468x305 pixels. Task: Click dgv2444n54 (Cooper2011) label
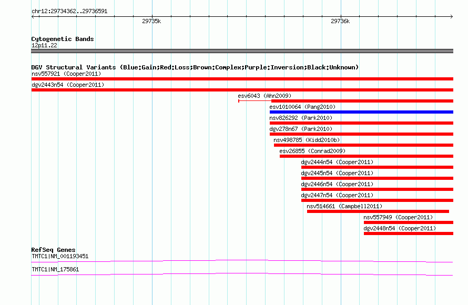click(x=337, y=162)
